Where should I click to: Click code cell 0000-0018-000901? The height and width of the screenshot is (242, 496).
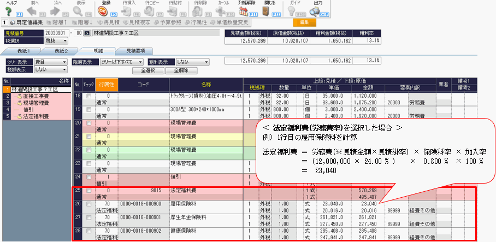point(144,217)
